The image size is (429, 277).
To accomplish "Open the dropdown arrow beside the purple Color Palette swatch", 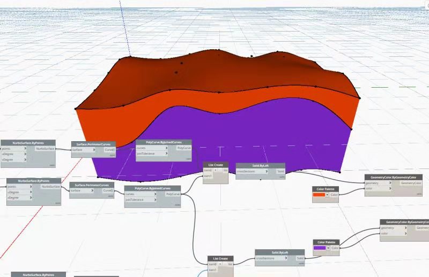I will pyautogui.click(x=327, y=248).
